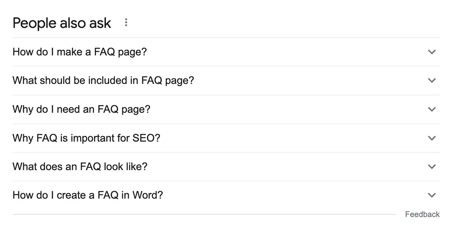
Task: Open the question 'How do I make a FAQ page?'
Action: point(79,52)
